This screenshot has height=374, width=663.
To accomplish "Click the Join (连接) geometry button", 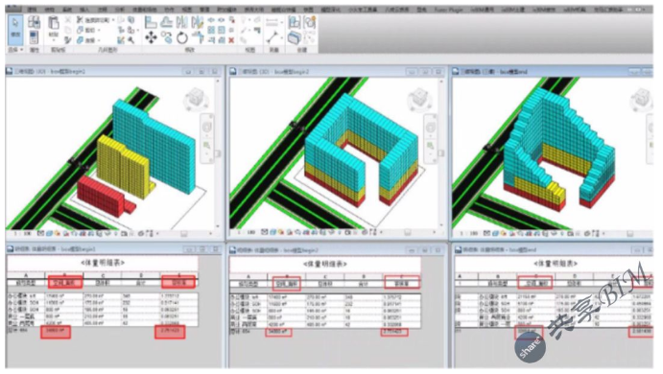I will click(86, 40).
